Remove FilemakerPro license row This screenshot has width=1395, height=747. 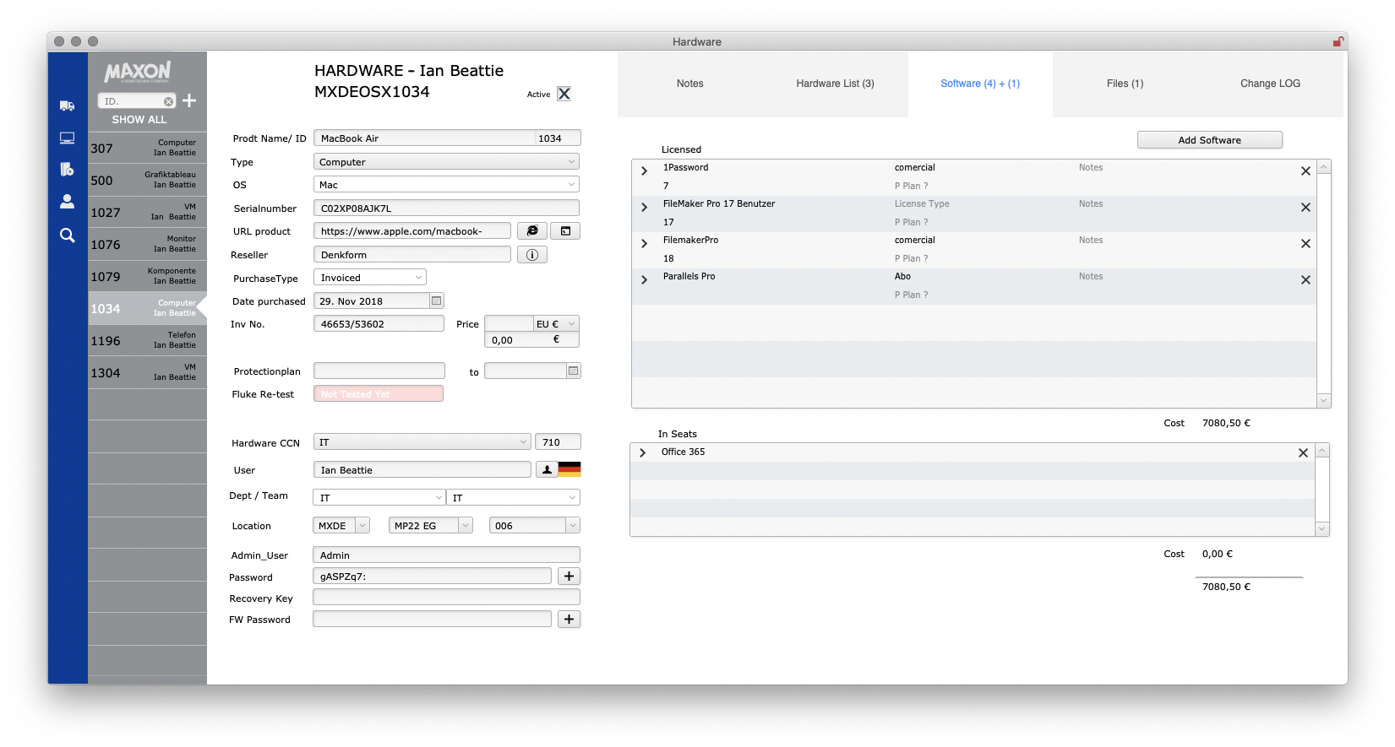coord(1305,243)
